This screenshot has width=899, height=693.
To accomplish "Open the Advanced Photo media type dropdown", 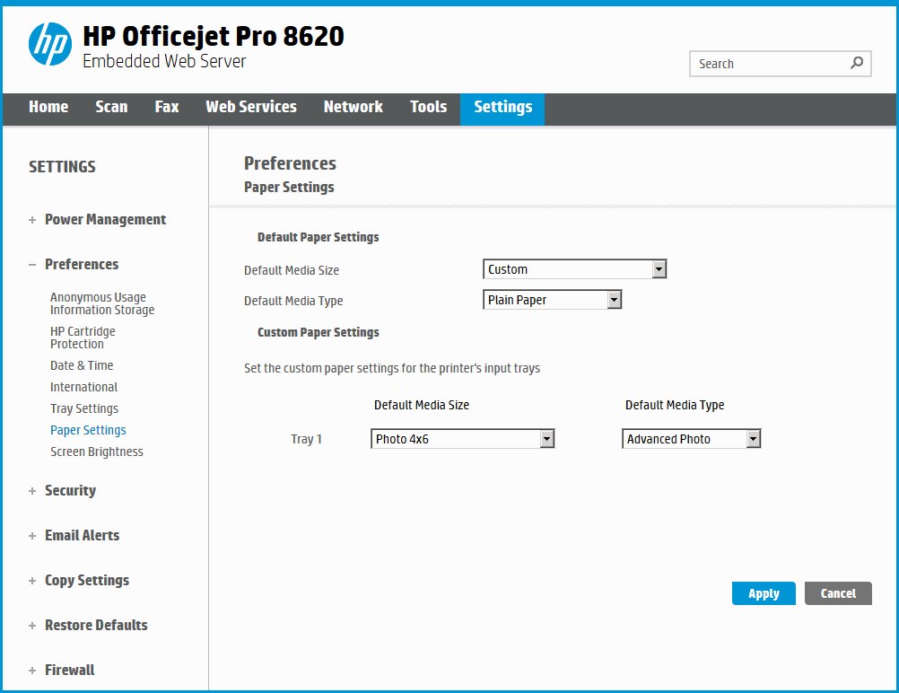I will (755, 438).
